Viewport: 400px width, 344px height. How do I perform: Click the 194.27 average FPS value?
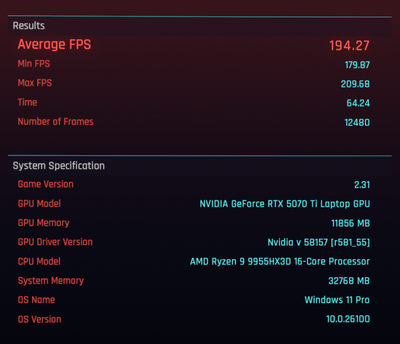pos(349,46)
